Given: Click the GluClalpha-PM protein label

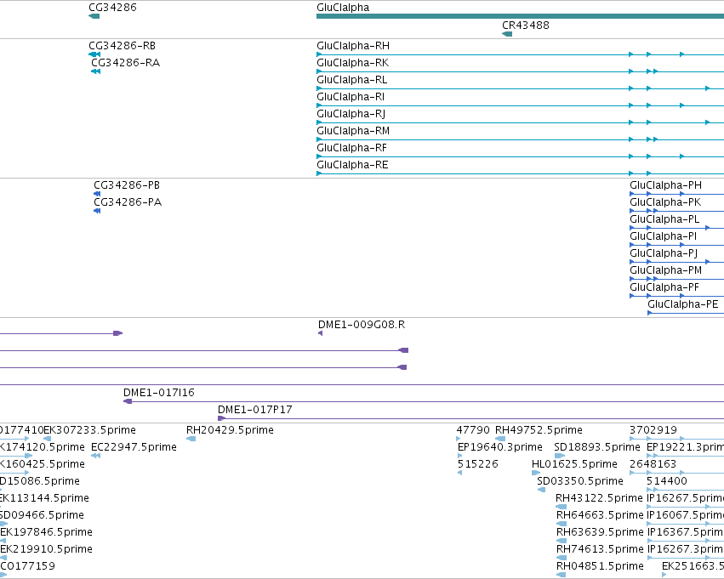Looking at the screenshot, I should pyautogui.click(x=666, y=270).
